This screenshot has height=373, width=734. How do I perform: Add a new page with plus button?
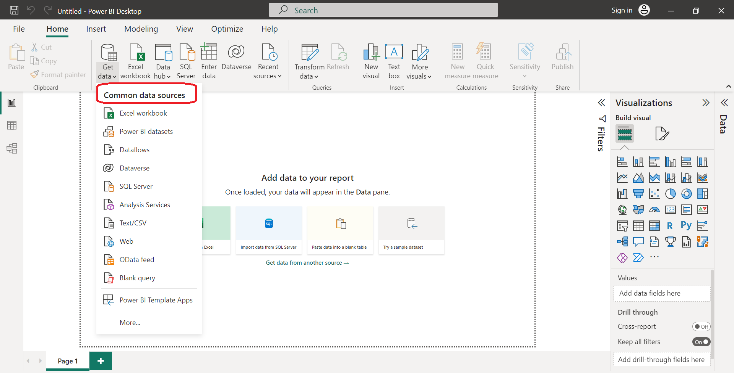(x=101, y=361)
